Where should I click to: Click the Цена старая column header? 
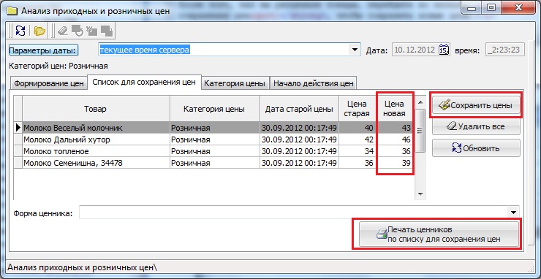pyautogui.click(x=357, y=109)
